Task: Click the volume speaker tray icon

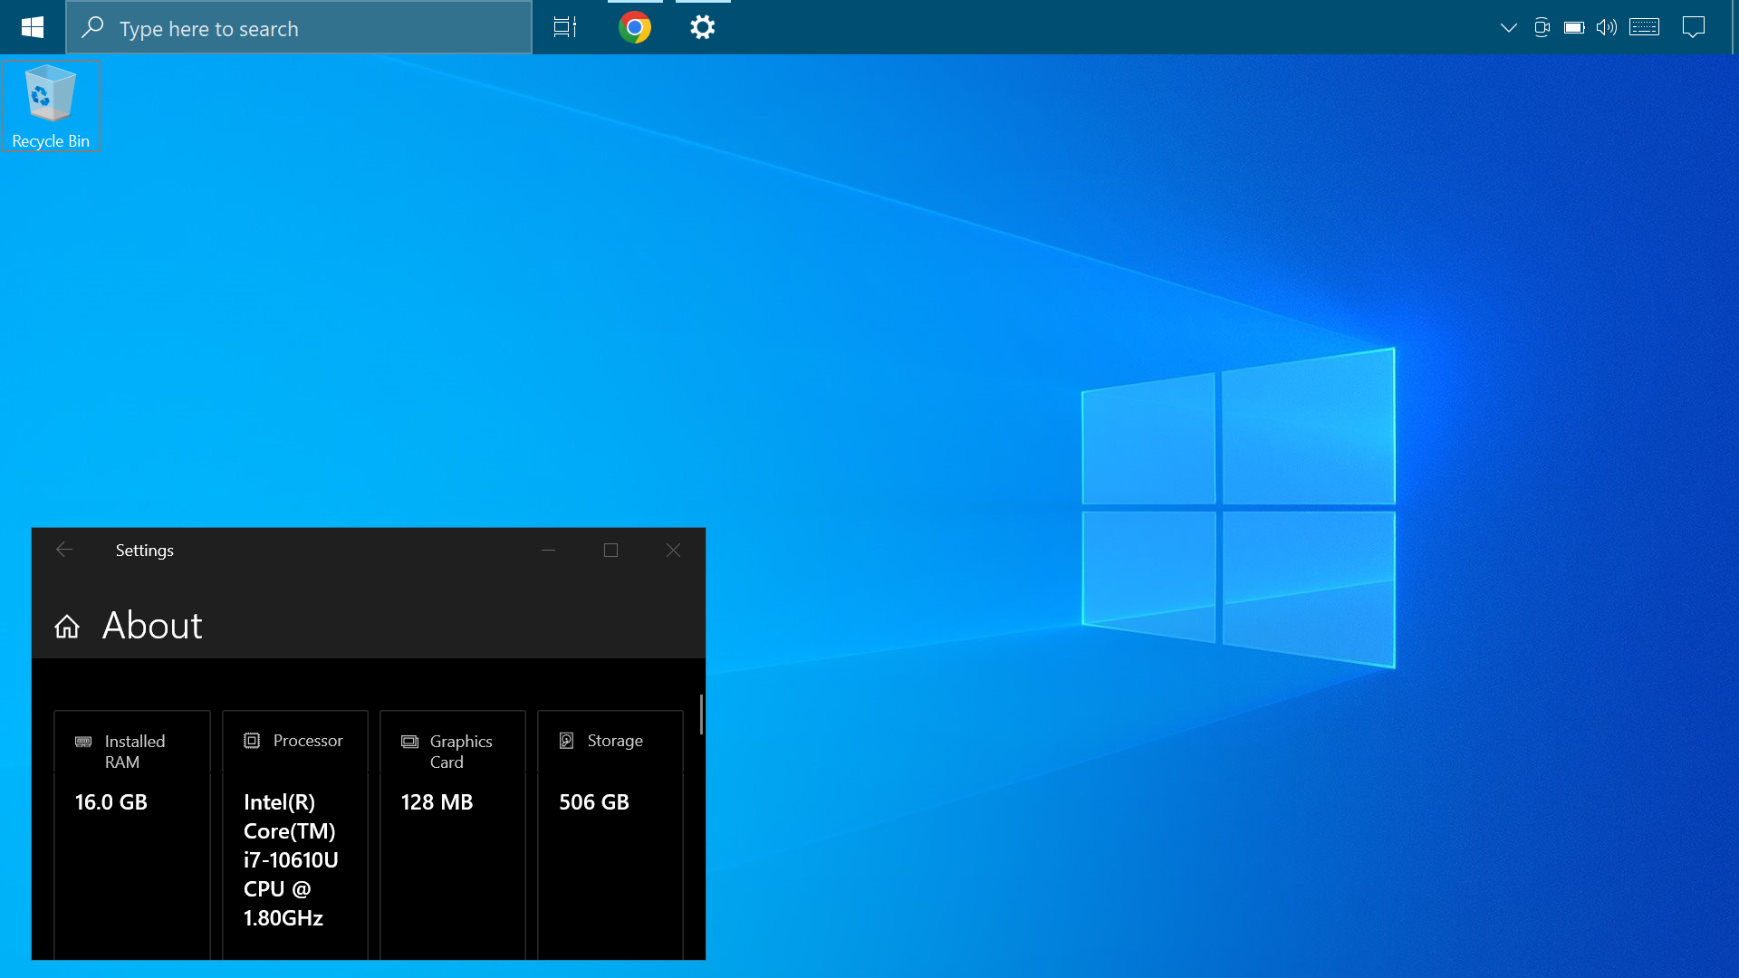Action: (1606, 27)
